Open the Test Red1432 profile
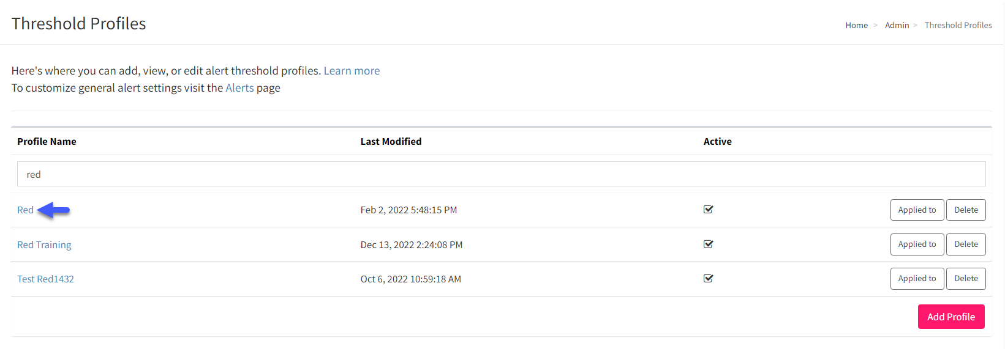 [x=45, y=279]
